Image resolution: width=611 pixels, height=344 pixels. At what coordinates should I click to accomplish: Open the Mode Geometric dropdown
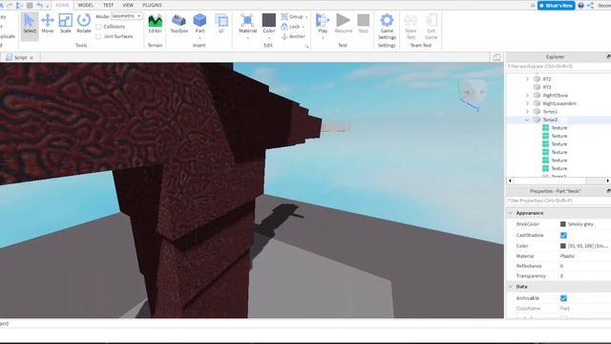click(127, 16)
